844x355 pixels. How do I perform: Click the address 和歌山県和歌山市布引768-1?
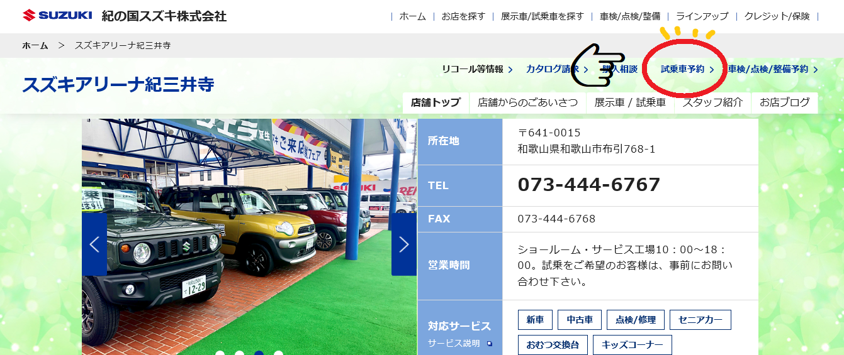point(587,149)
